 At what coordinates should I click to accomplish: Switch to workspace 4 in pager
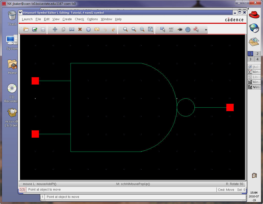(257, 59)
